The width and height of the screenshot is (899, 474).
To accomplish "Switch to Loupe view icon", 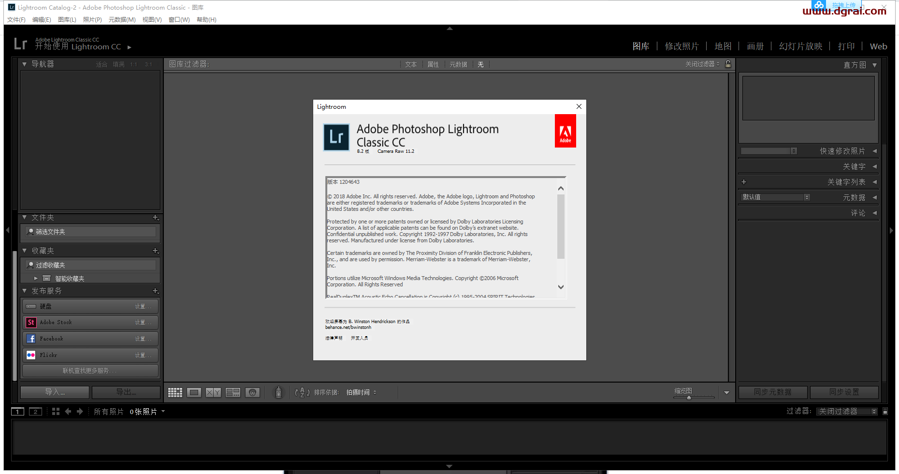I will [194, 392].
